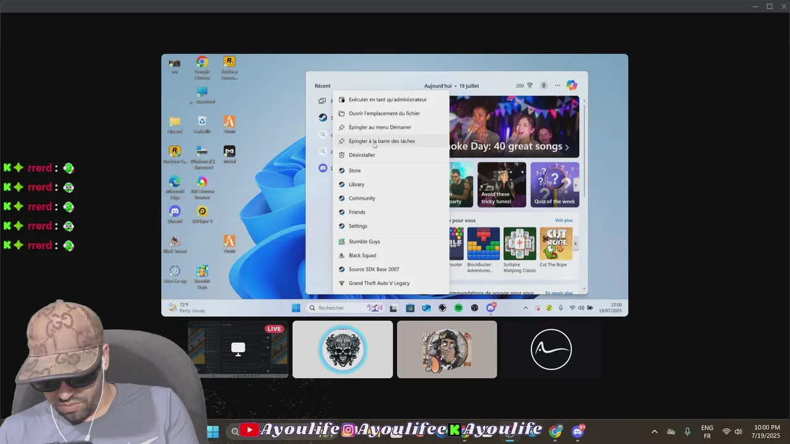This screenshot has width=790, height=444.
Task: Open the LDPlayer 9 desktop shortcut
Action: [202, 214]
